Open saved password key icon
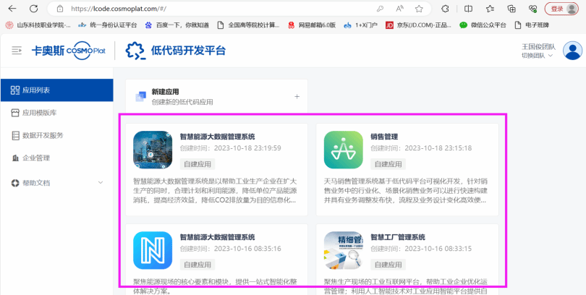Viewport: 586px width, 295px height. coord(380,9)
